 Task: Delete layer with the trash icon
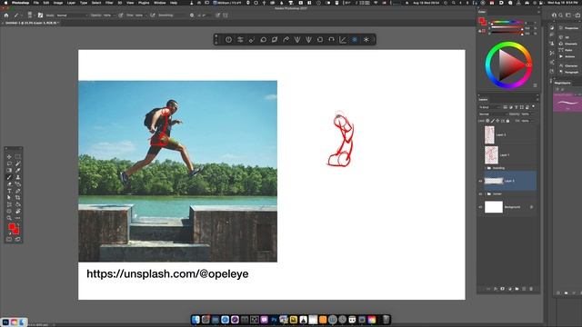(x=531, y=289)
